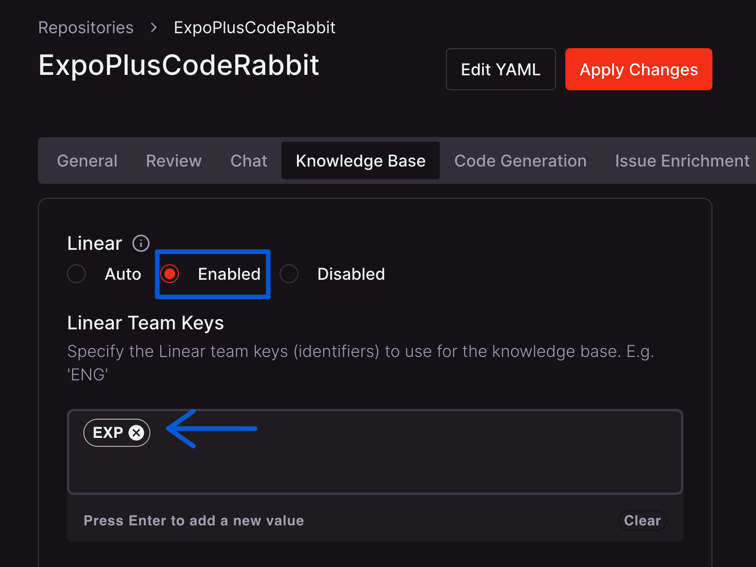The image size is (756, 567).
Task: Select the Auto radio button under Linear
Action: coord(76,274)
